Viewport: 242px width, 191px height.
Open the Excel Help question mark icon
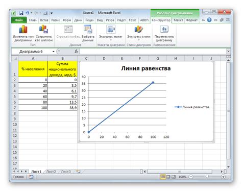(209, 20)
